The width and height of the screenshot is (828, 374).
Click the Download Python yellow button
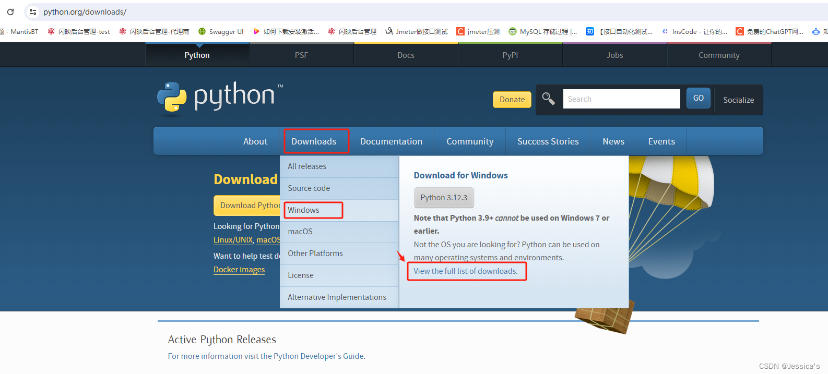pyautogui.click(x=247, y=206)
